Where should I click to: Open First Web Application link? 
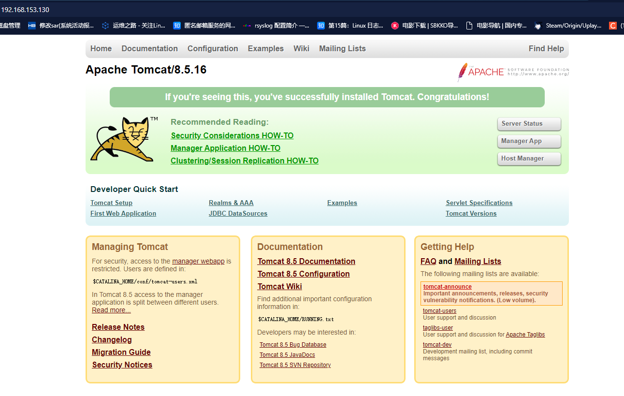coord(123,214)
